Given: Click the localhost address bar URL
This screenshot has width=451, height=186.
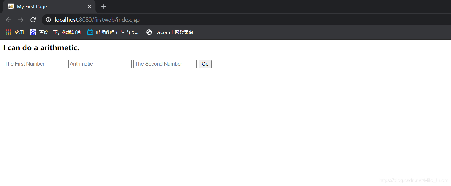Looking at the screenshot, I should pyautogui.click(x=97, y=20).
